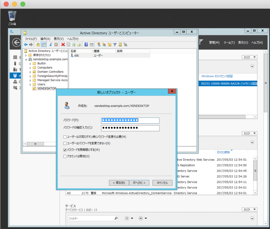Click the highlighted AD sidebar icon
This screenshot has height=229, width=270.
[15, 76]
